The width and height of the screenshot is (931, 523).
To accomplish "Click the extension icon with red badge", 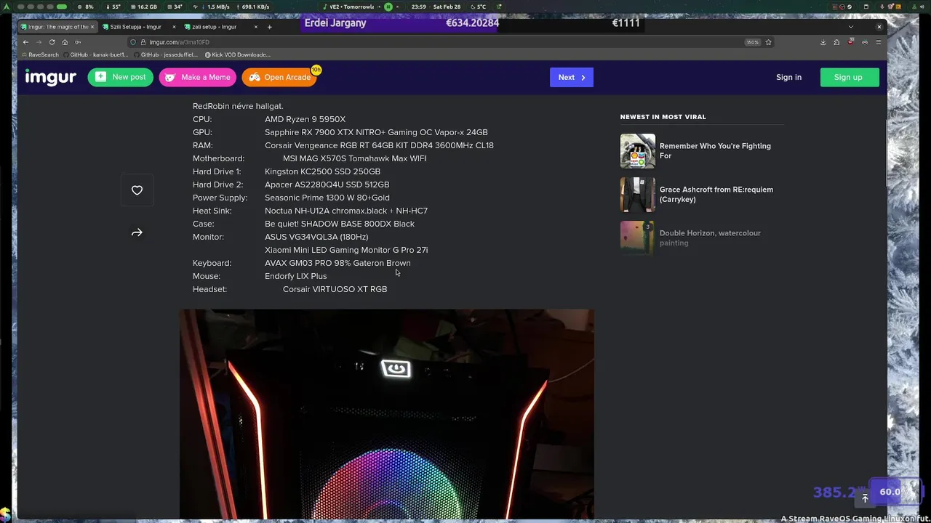I will click(x=851, y=42).
